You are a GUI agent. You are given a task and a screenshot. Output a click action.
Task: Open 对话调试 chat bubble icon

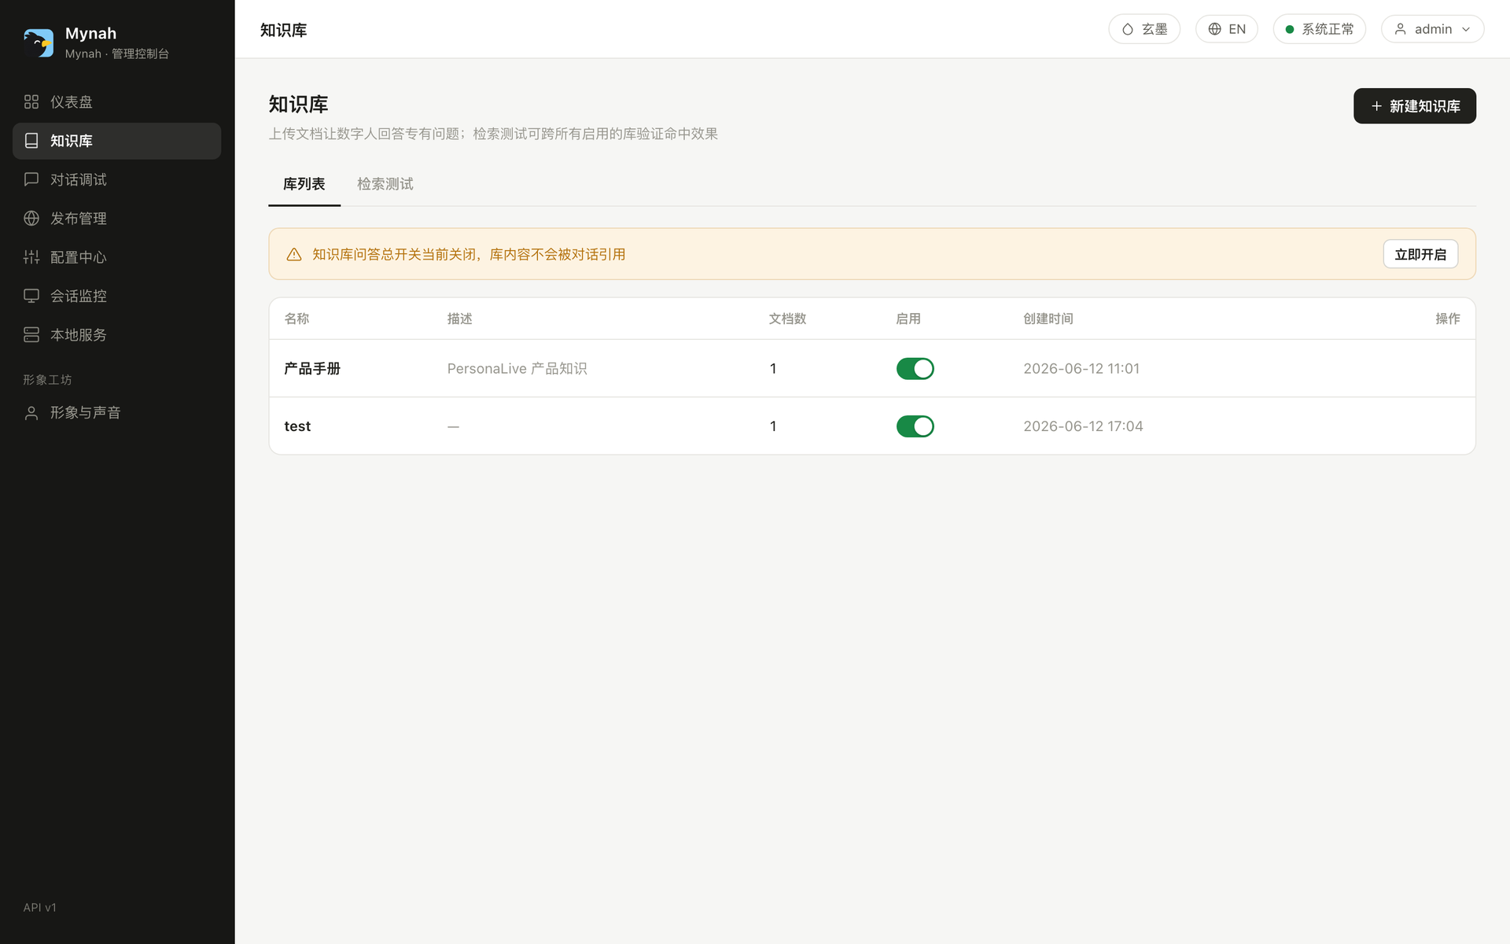click(x=31, y=179)
